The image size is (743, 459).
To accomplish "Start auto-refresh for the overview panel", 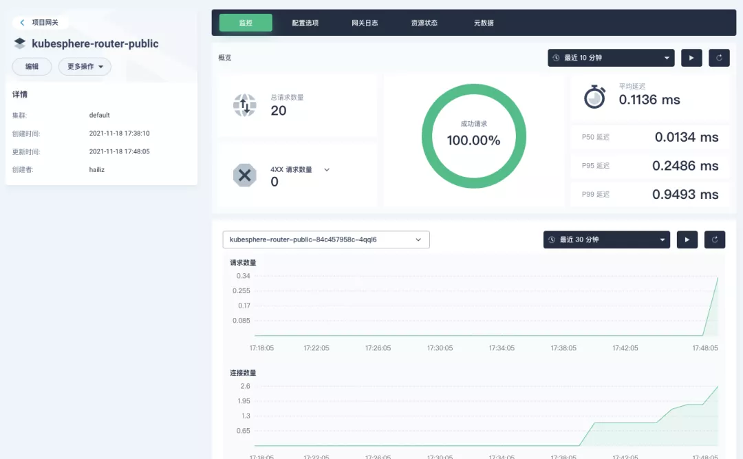I will (691, 58).
